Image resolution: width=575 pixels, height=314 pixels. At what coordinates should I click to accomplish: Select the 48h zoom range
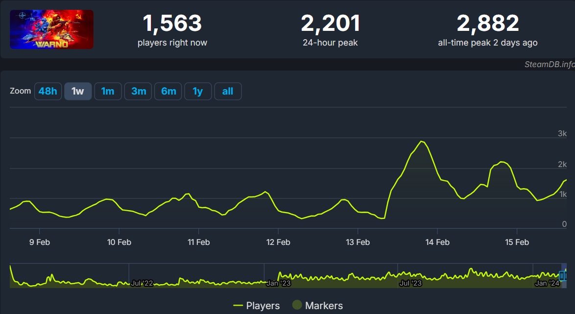(48, 91)
